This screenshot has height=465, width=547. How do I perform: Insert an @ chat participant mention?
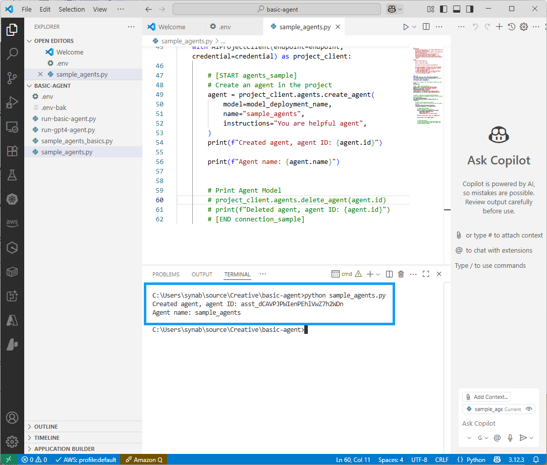pyautogui.click(x=497, y=438)
